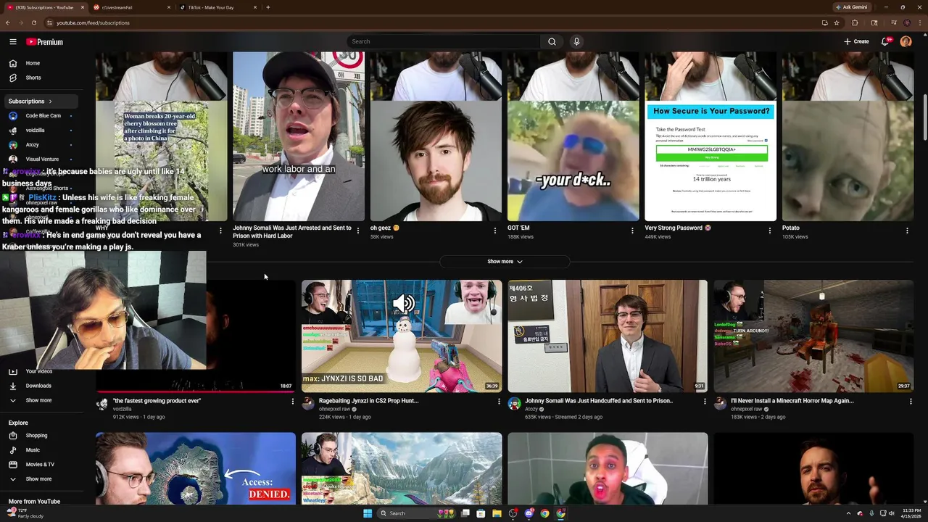Open options for Very Strong Password short
Screen dimensions: 928x522
770,231
